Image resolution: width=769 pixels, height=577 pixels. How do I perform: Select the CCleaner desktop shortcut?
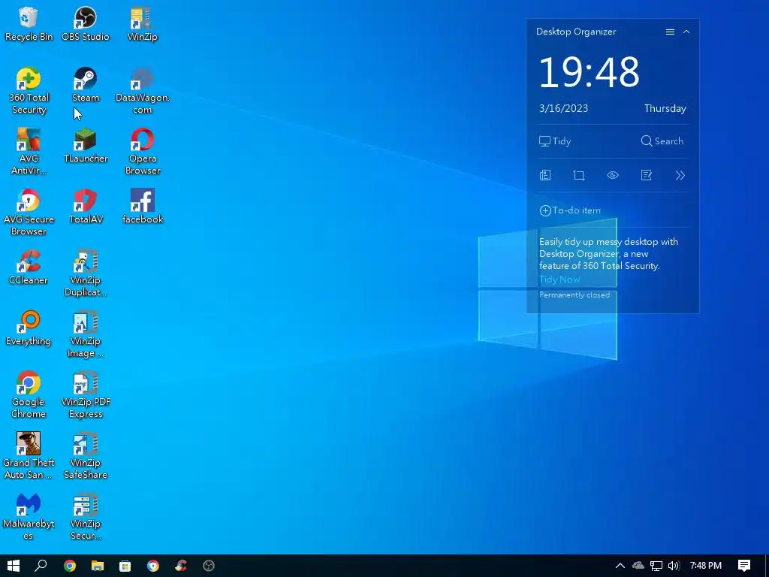coord(29,267)
